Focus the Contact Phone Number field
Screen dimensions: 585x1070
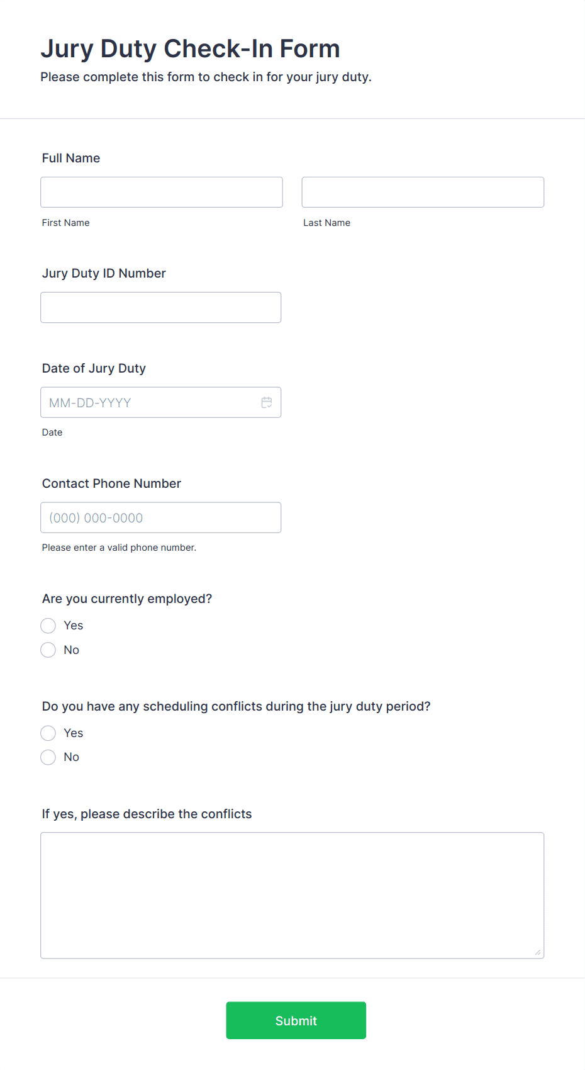160,517
